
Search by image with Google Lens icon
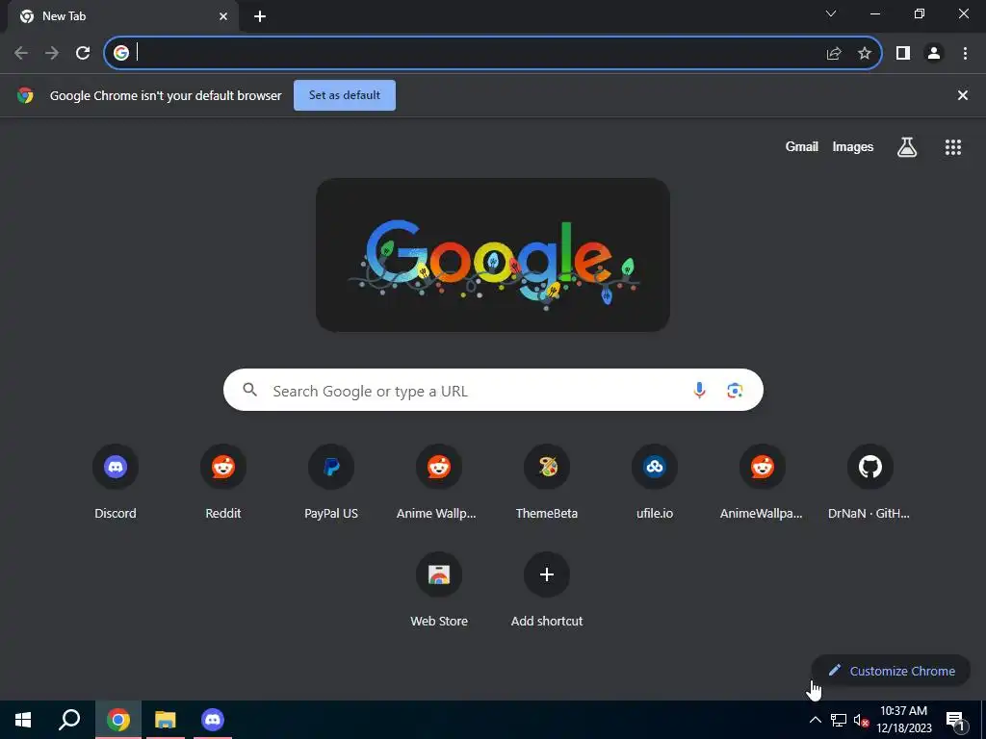point(735,391)
